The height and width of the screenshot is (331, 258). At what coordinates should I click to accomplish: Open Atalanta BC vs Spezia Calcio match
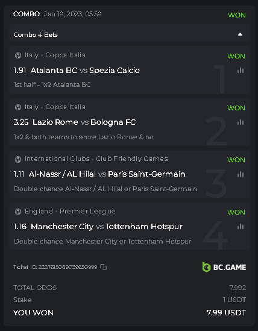point(85,71)
